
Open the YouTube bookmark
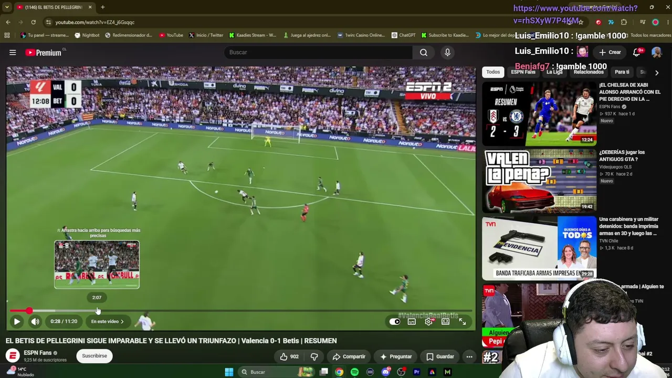(171, 35)
